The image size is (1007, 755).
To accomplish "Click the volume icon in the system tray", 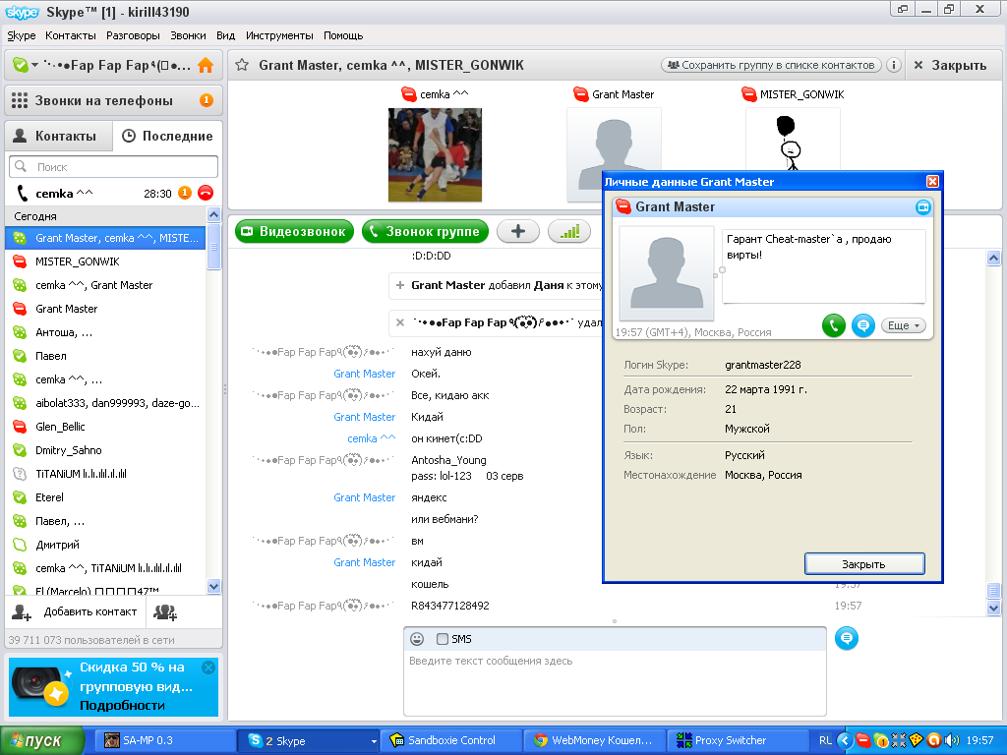I will (x=952, y=741).
